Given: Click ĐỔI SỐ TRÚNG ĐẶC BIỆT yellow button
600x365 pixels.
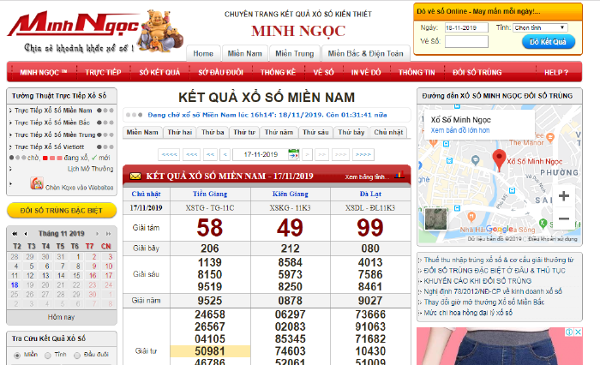Looking at the screenshot, I should click(x=61, y=211).
